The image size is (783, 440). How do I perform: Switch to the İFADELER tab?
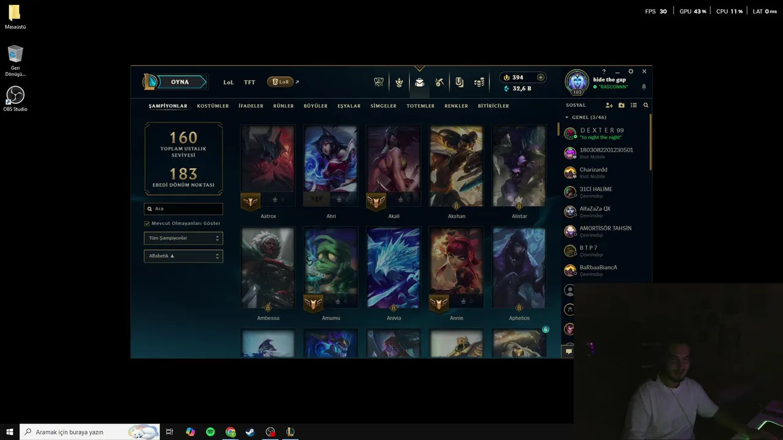[x=251, y=106]
